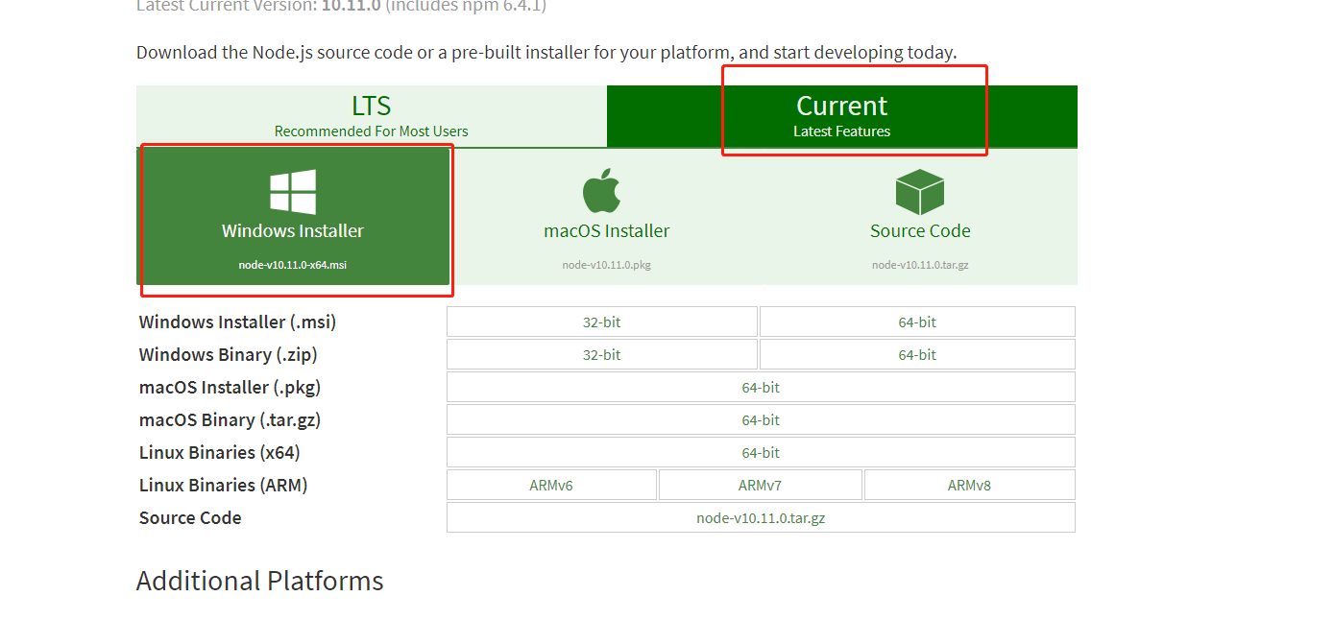Download Windows Installer (.msi) 32-bit
This screenshot has height=620, width=1334.
point(602,322)
